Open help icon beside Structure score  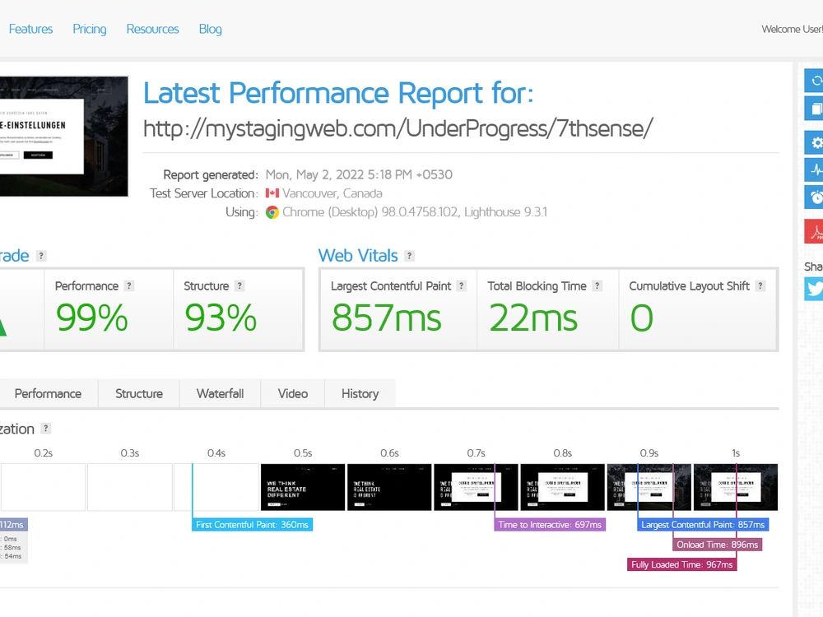pos(239,286)
